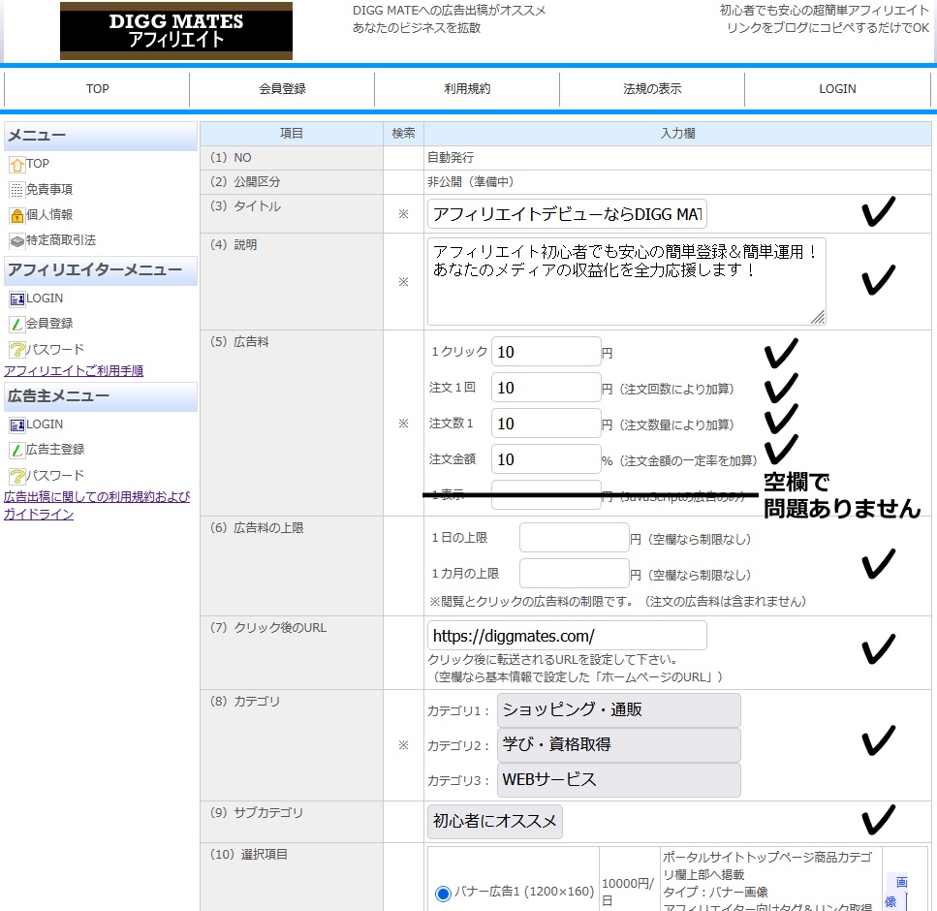Open the カテゴリ1 ショッピング・通販 dropdown

(x=619, y=710)
